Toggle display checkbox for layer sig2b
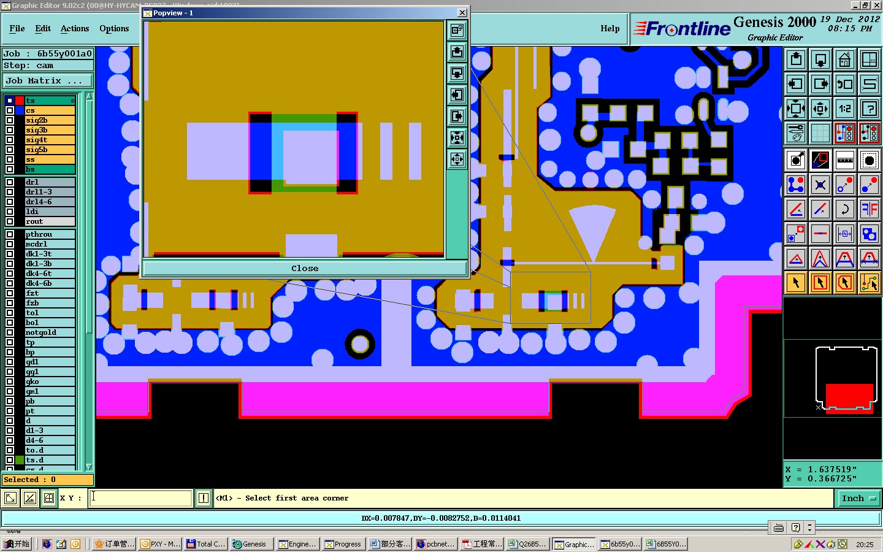This screenshot has width=883, height=552. [x=10, y=120]
